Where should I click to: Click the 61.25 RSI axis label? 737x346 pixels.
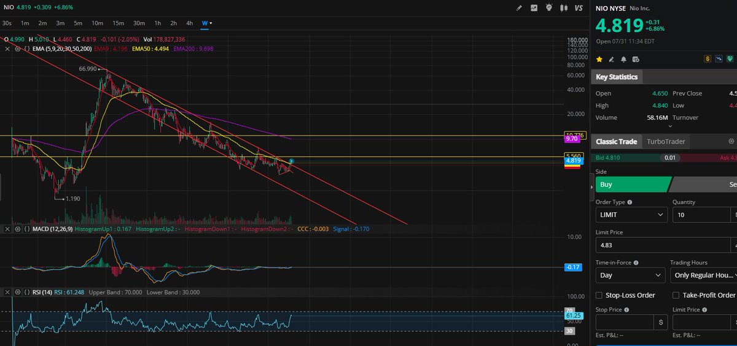(x=573, y=315)
